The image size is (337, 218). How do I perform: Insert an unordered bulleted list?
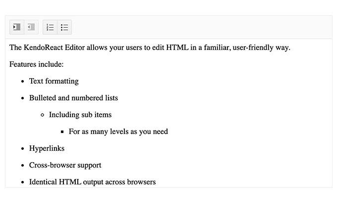click(x=64, y=27)
